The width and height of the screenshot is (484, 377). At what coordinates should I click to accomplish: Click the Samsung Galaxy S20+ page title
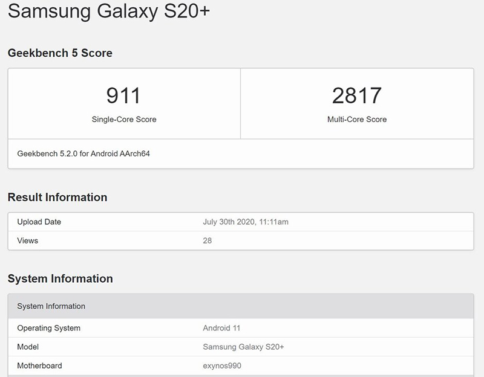tap(108, 13)
